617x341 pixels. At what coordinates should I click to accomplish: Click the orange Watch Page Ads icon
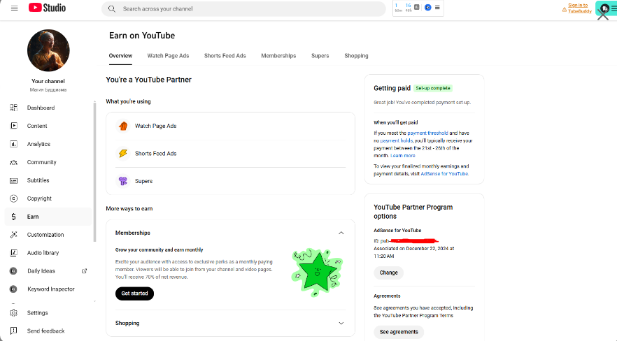tap(123, 126)
